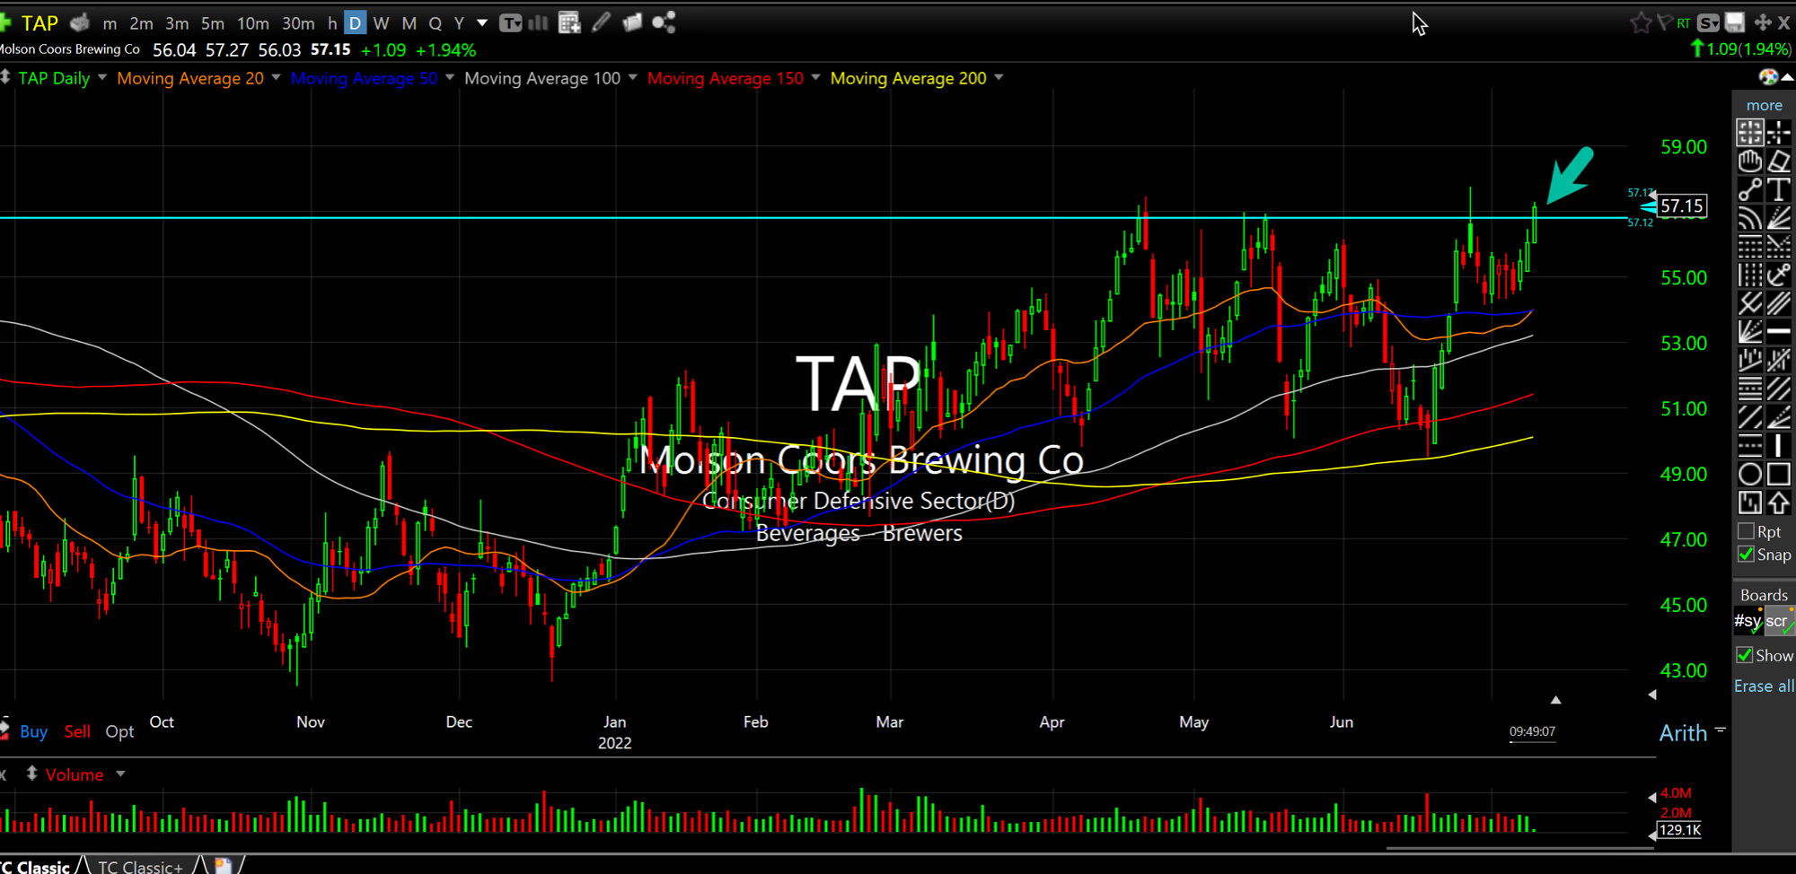Select the eraser drawing tool

click(x=1779, y=162)
